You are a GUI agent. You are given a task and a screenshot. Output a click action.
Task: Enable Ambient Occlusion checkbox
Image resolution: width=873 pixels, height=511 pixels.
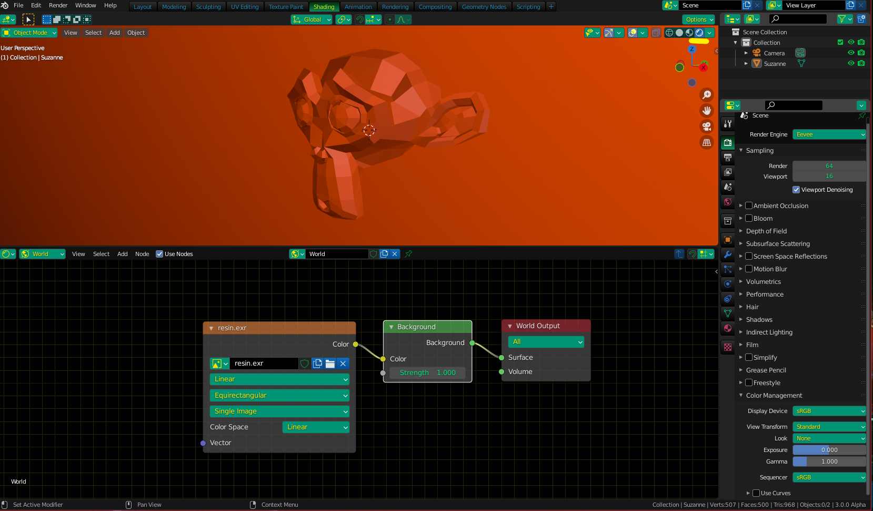tap(749, 206)
